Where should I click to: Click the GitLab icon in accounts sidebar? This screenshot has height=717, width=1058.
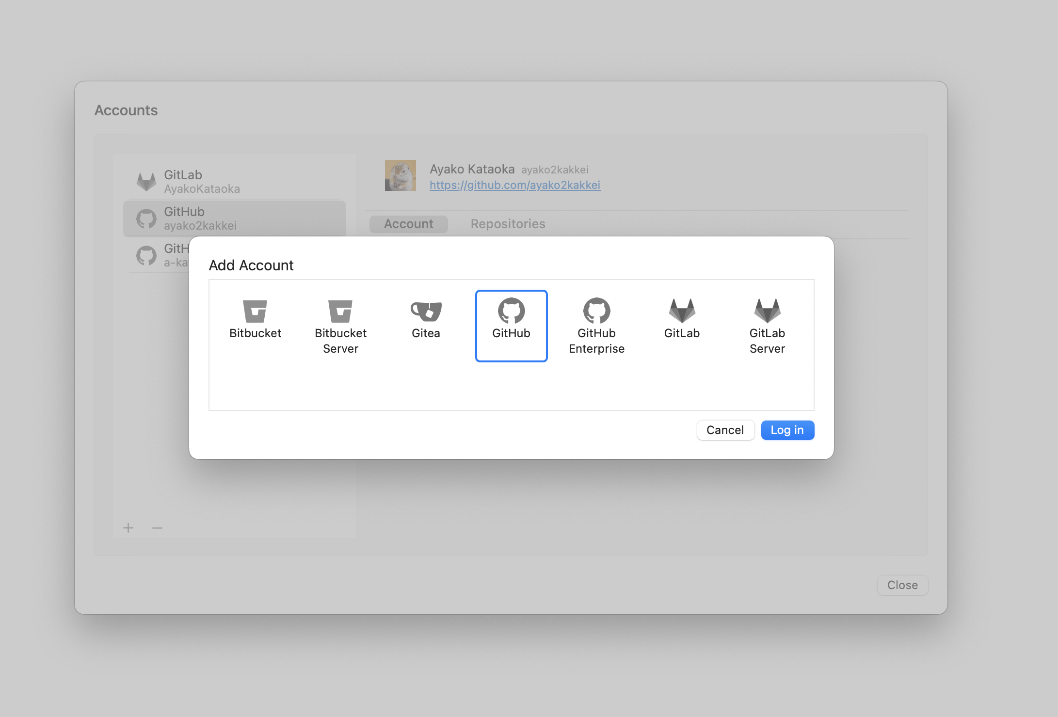(146, 182)
